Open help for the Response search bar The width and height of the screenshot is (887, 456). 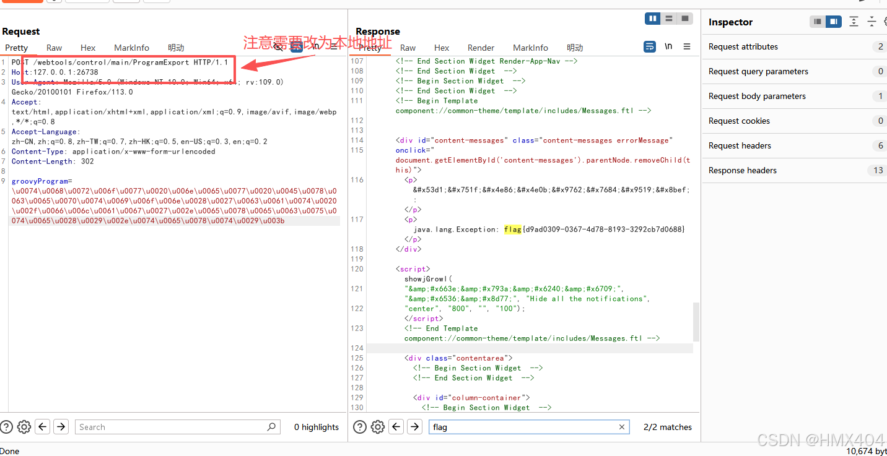click(x=360, y=427)
